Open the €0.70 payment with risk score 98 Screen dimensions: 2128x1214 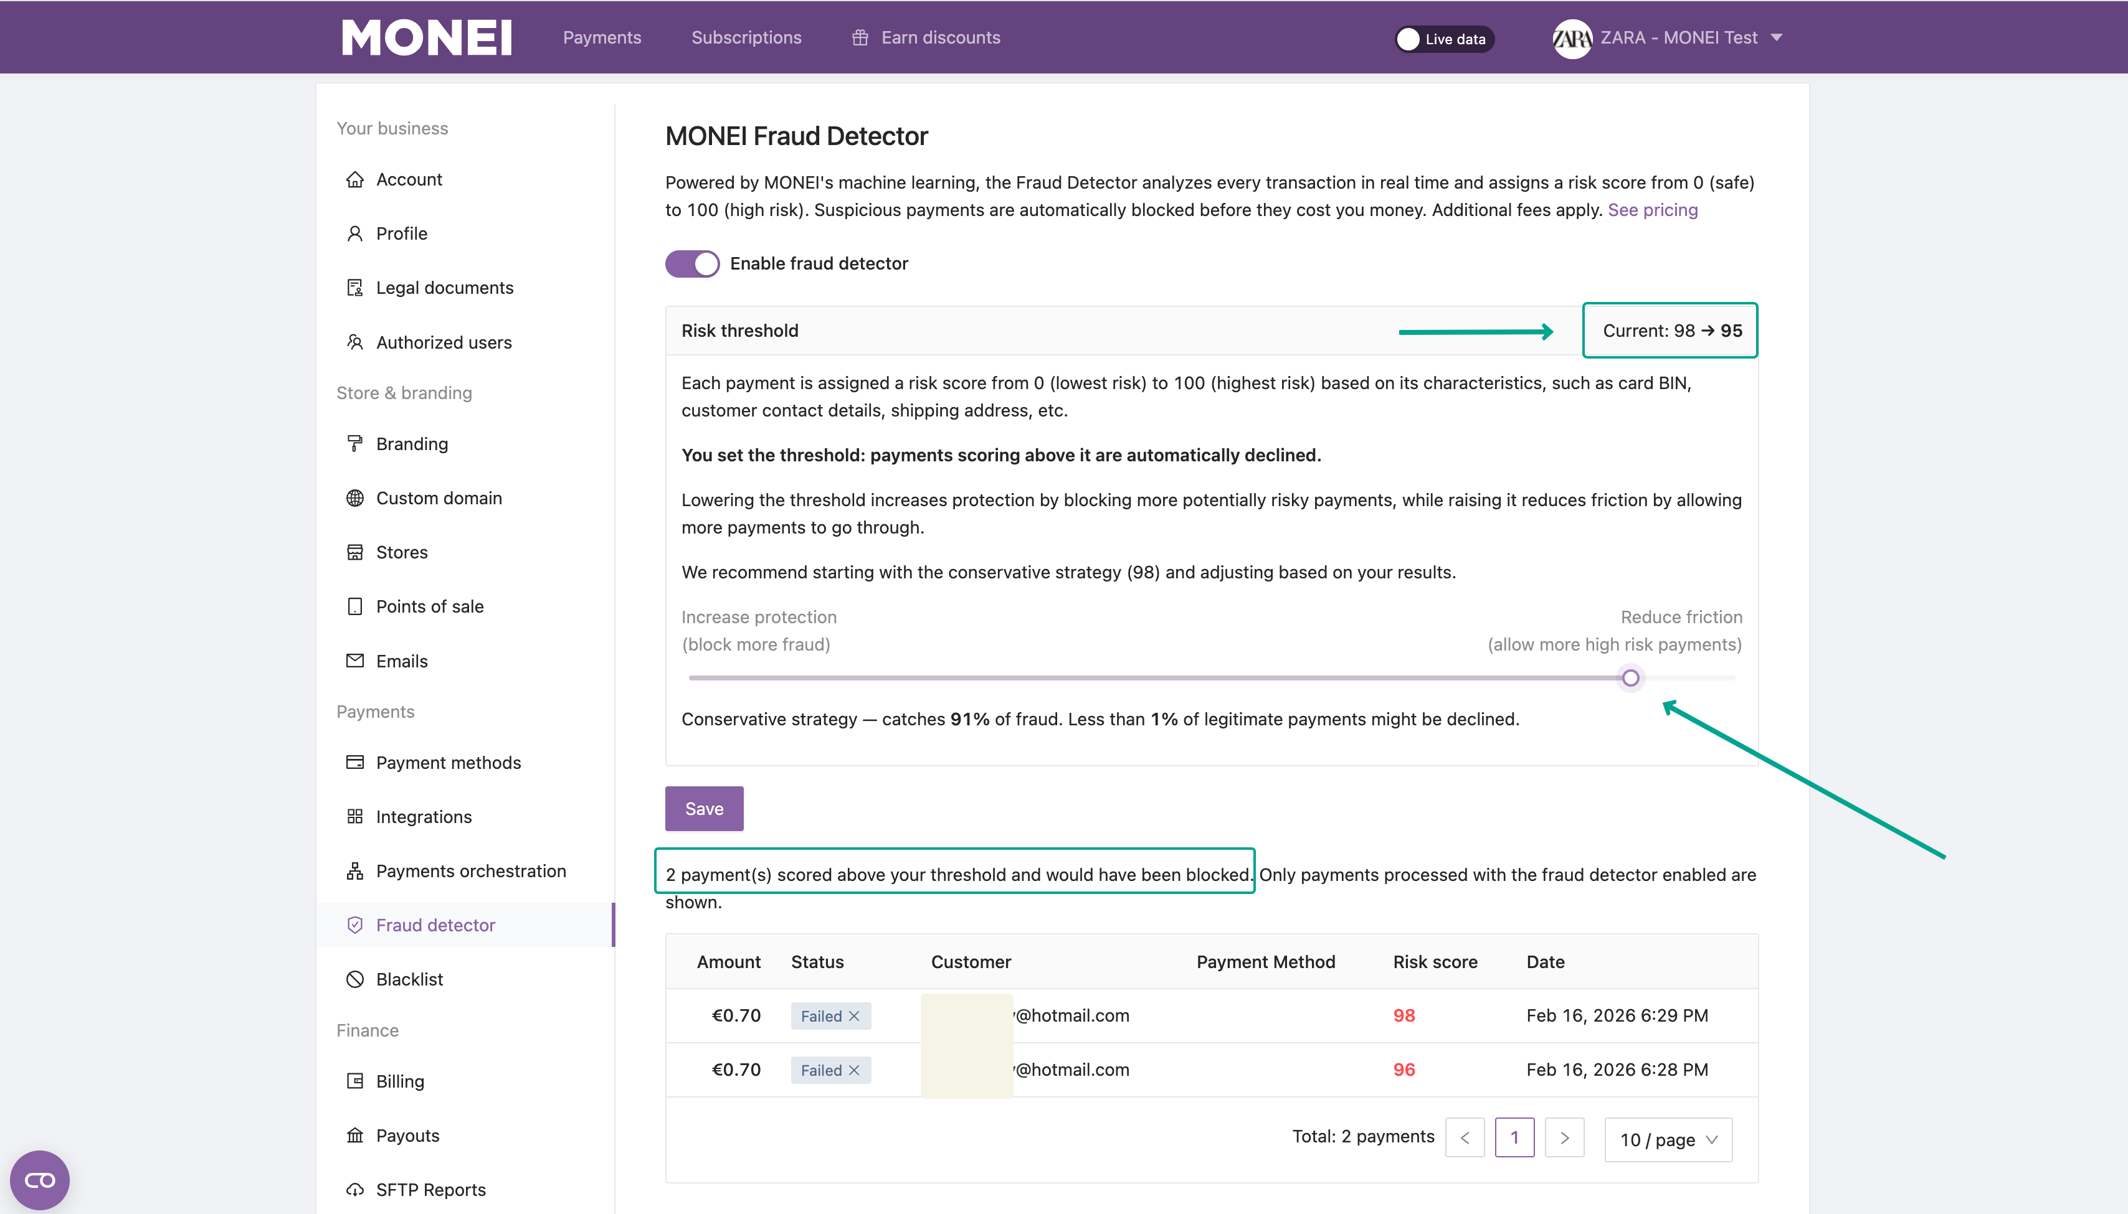pos(1211,1015)
